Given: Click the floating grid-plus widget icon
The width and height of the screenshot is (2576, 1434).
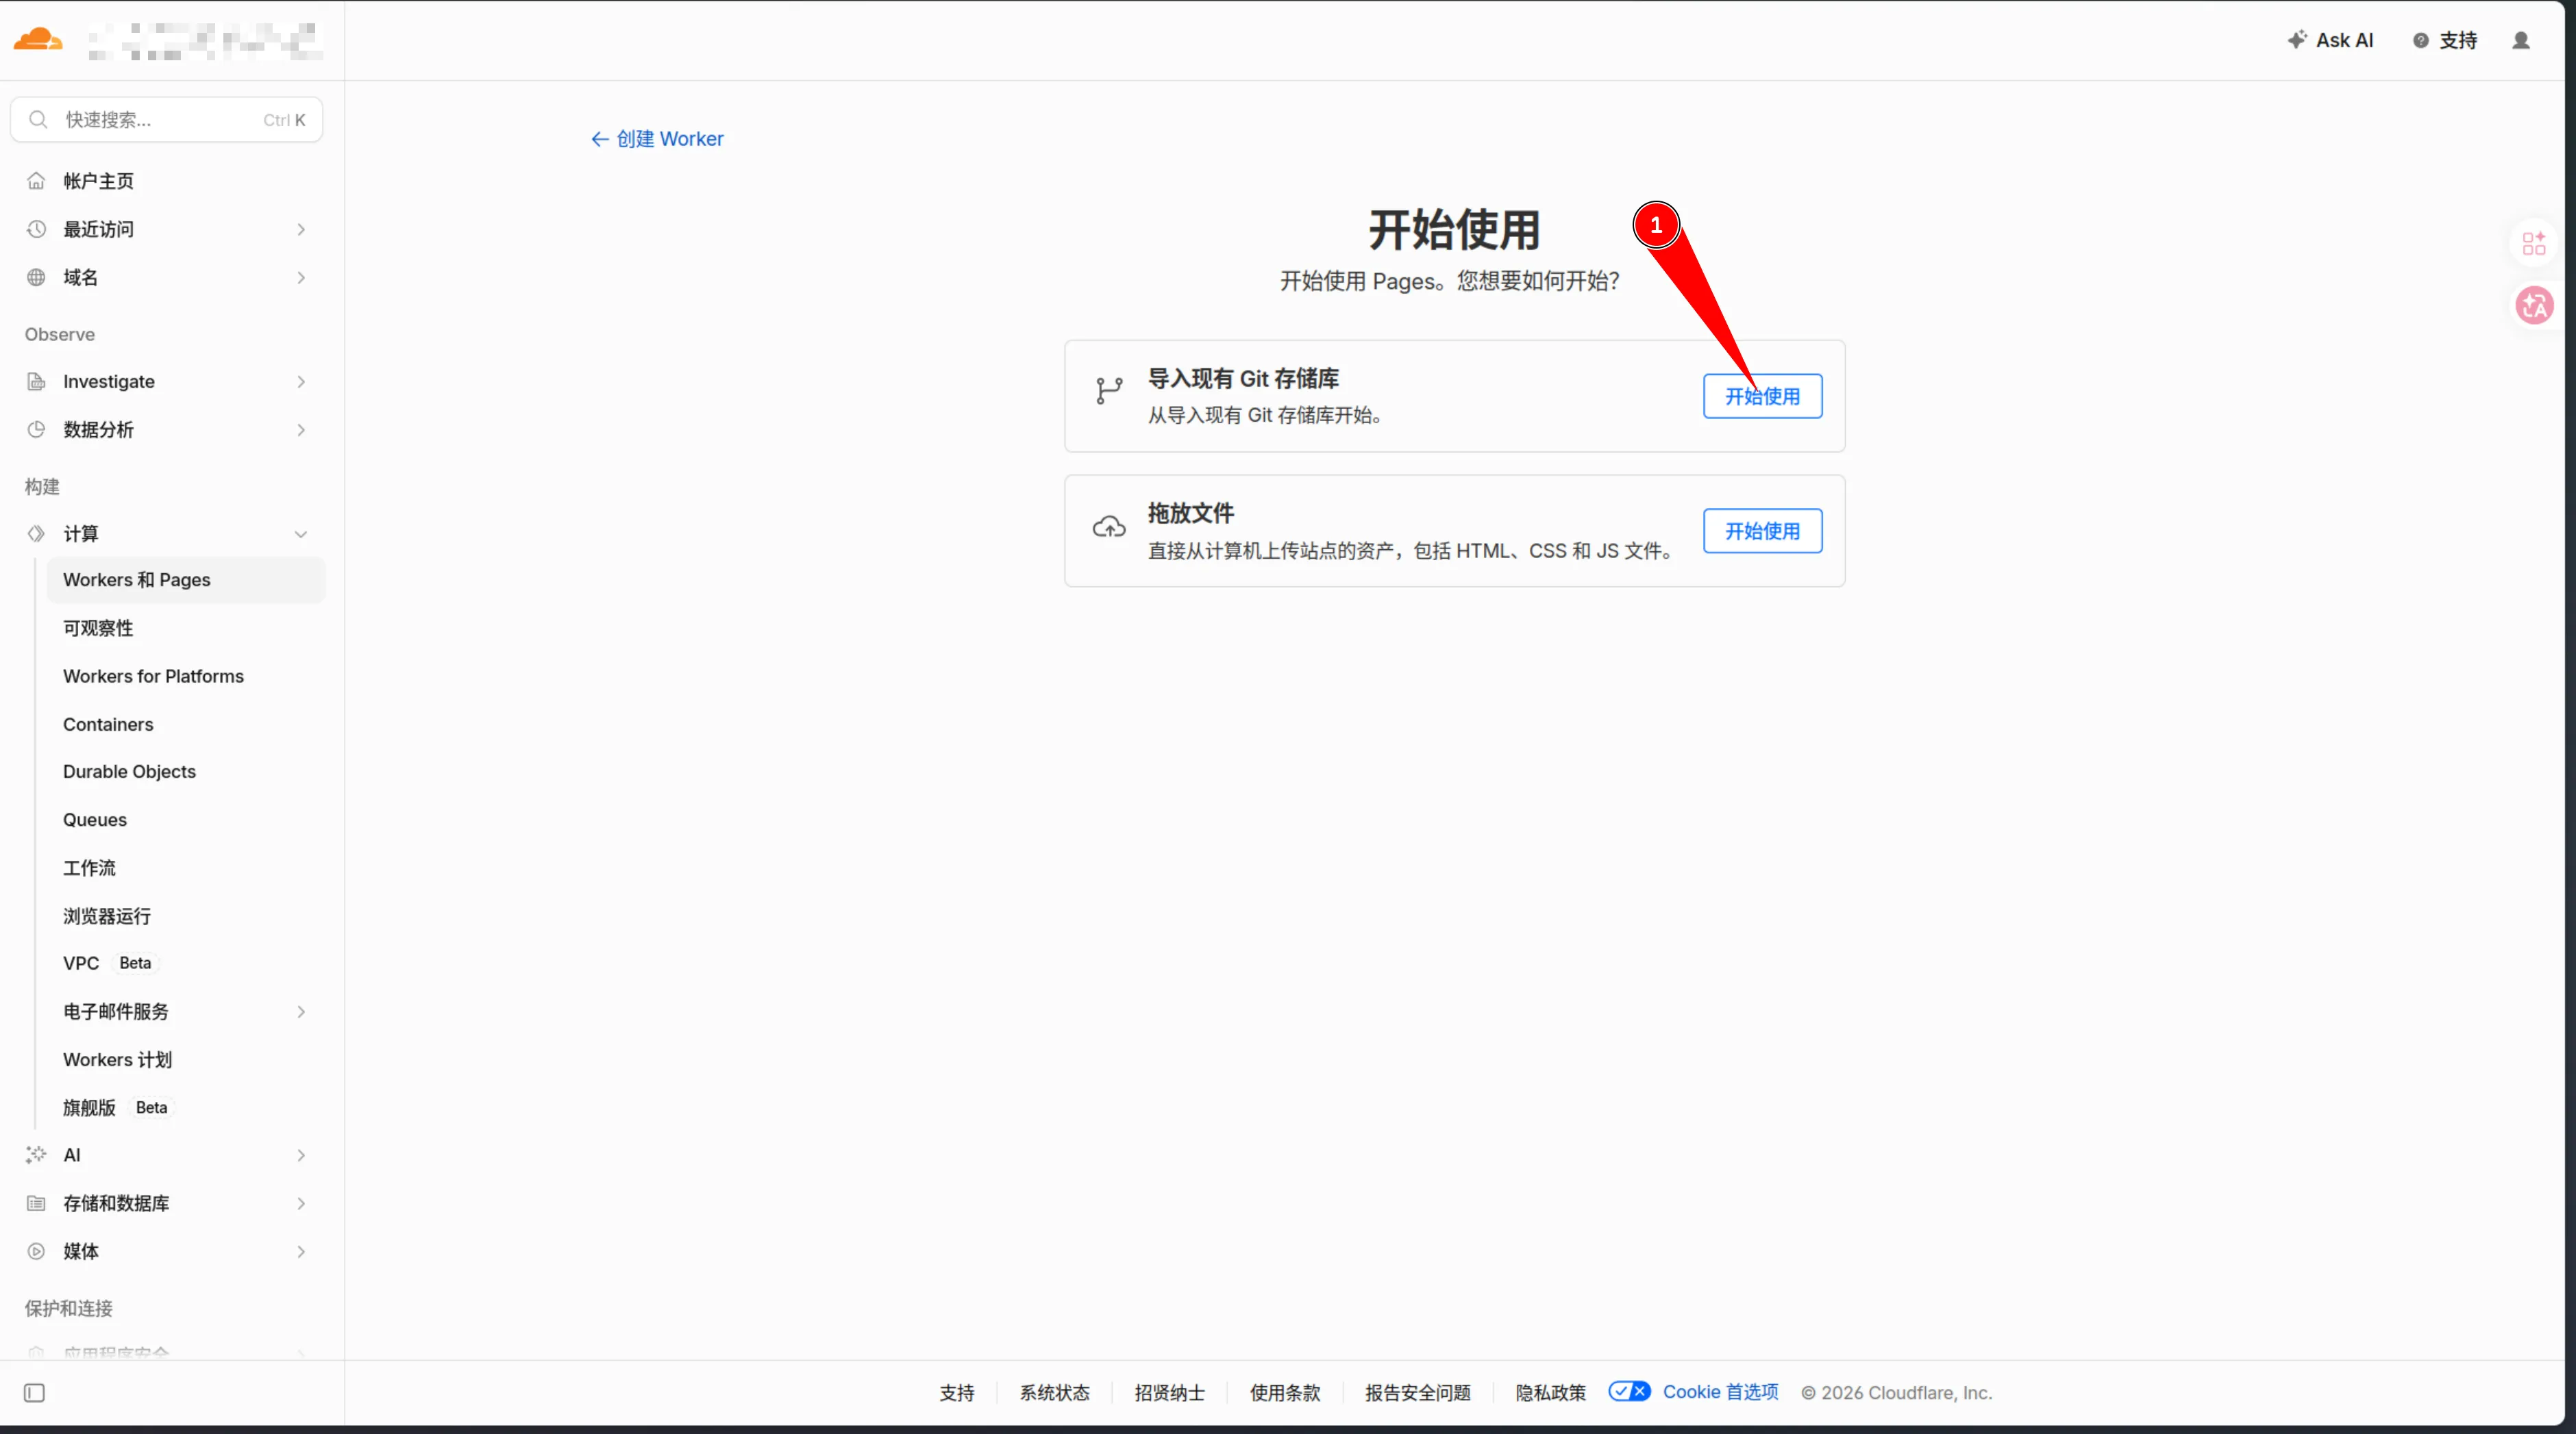Looking at the screenshot, I should point(2534,244).
